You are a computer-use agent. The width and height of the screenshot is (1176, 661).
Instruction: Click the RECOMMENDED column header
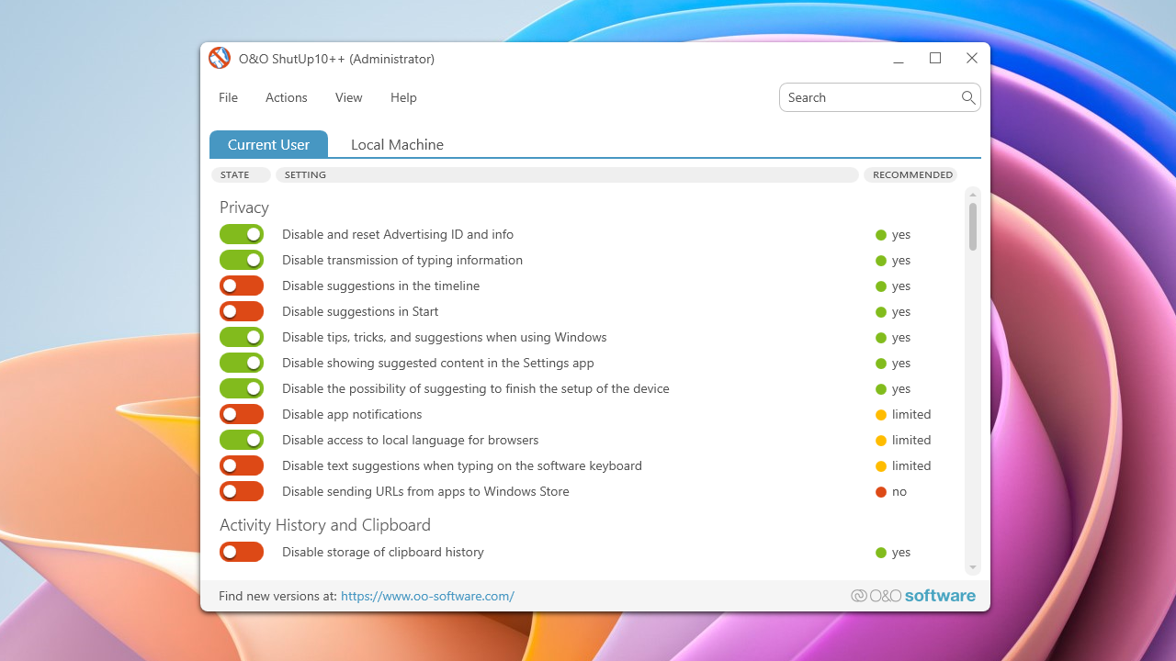click(911, 174)
